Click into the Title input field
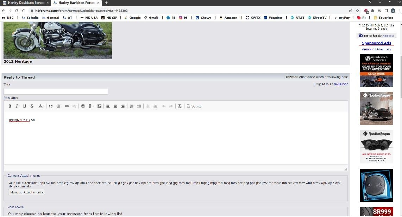The height and width of the screenshot is (217, 402). coord(56,92)
